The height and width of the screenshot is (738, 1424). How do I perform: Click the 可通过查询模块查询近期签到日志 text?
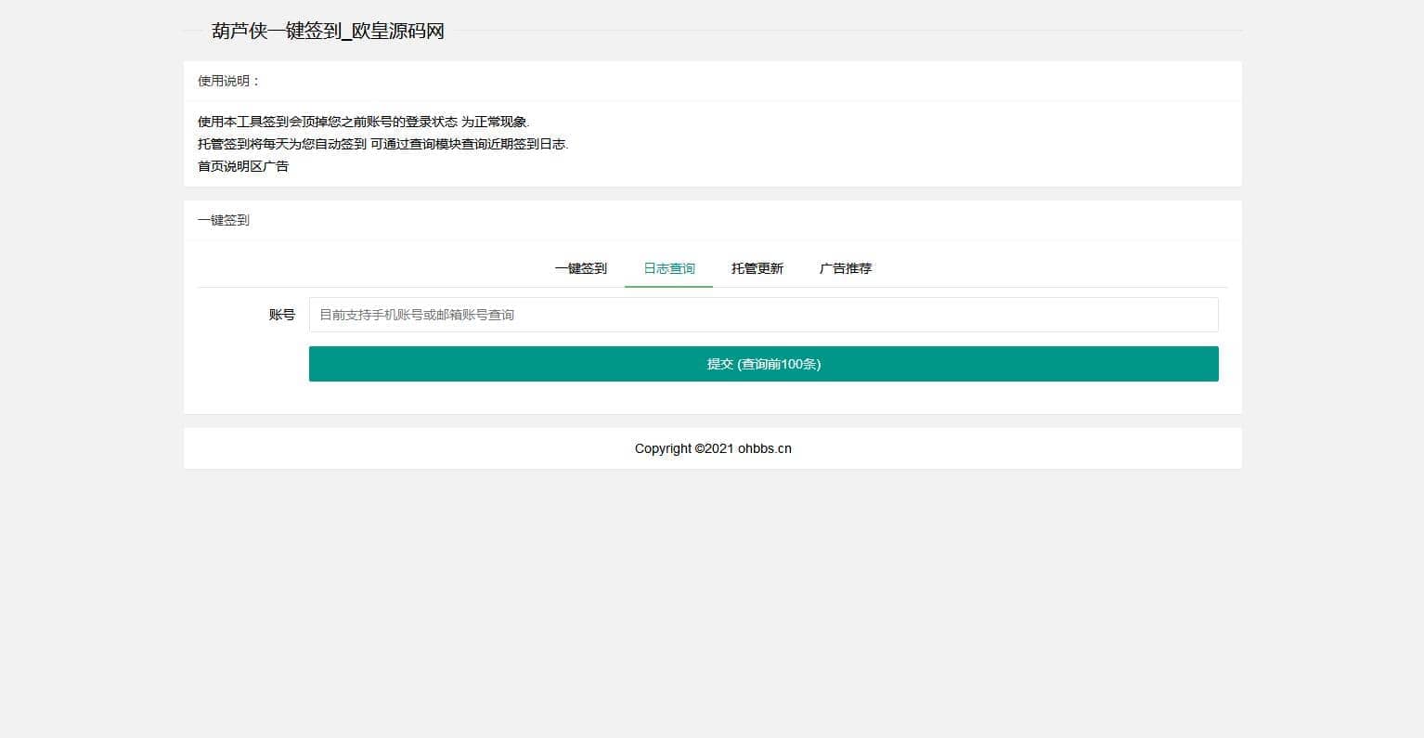point(469,144)
